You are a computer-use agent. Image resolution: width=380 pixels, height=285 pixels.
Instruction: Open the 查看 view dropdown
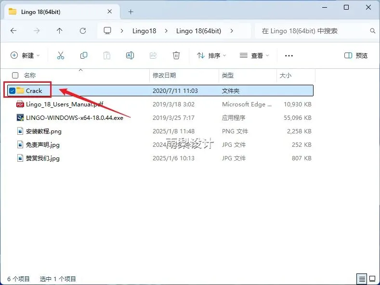254,55
